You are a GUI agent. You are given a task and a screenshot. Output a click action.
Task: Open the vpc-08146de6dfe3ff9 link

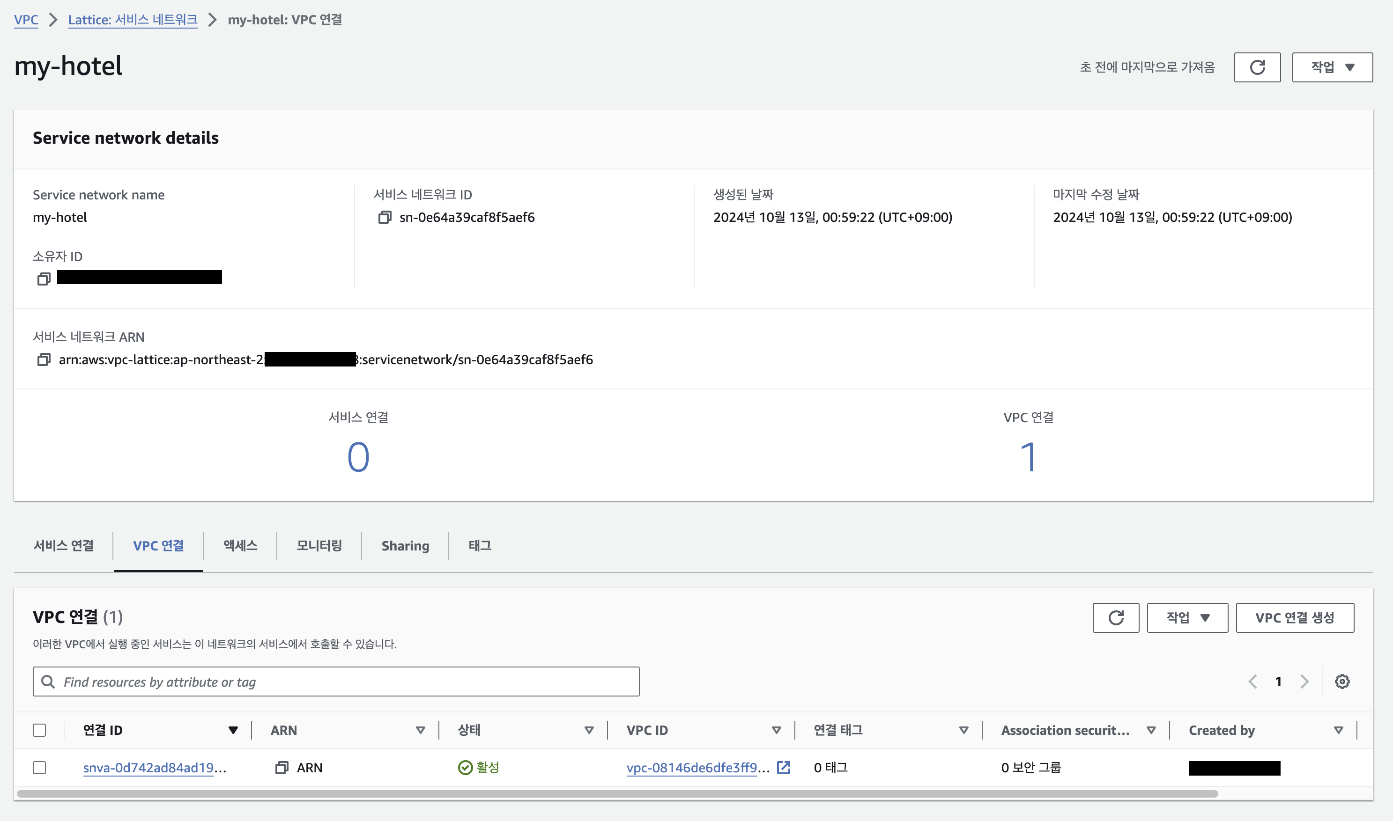(x=698, y=767)
